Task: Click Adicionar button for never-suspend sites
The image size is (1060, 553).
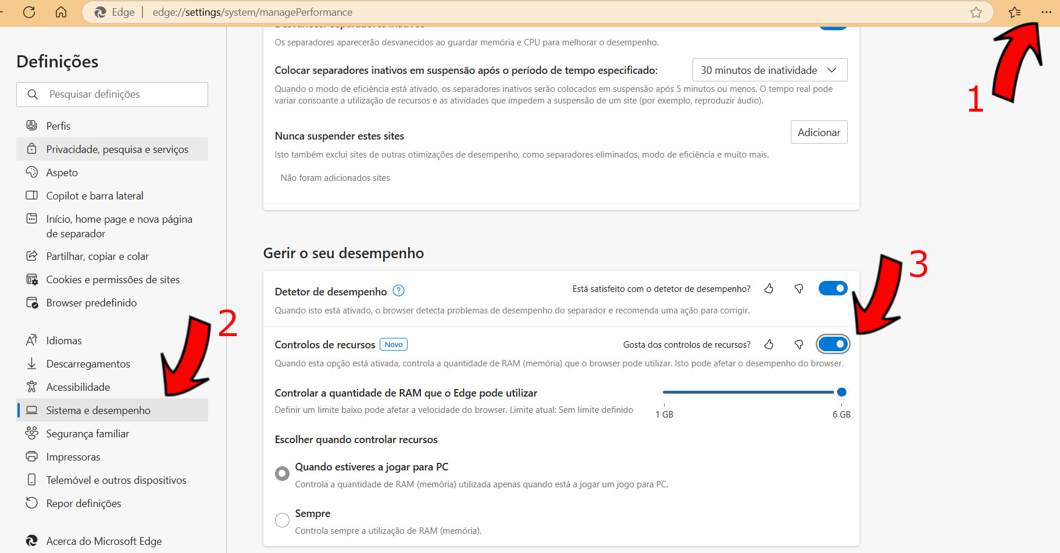Action: point(819,132)
